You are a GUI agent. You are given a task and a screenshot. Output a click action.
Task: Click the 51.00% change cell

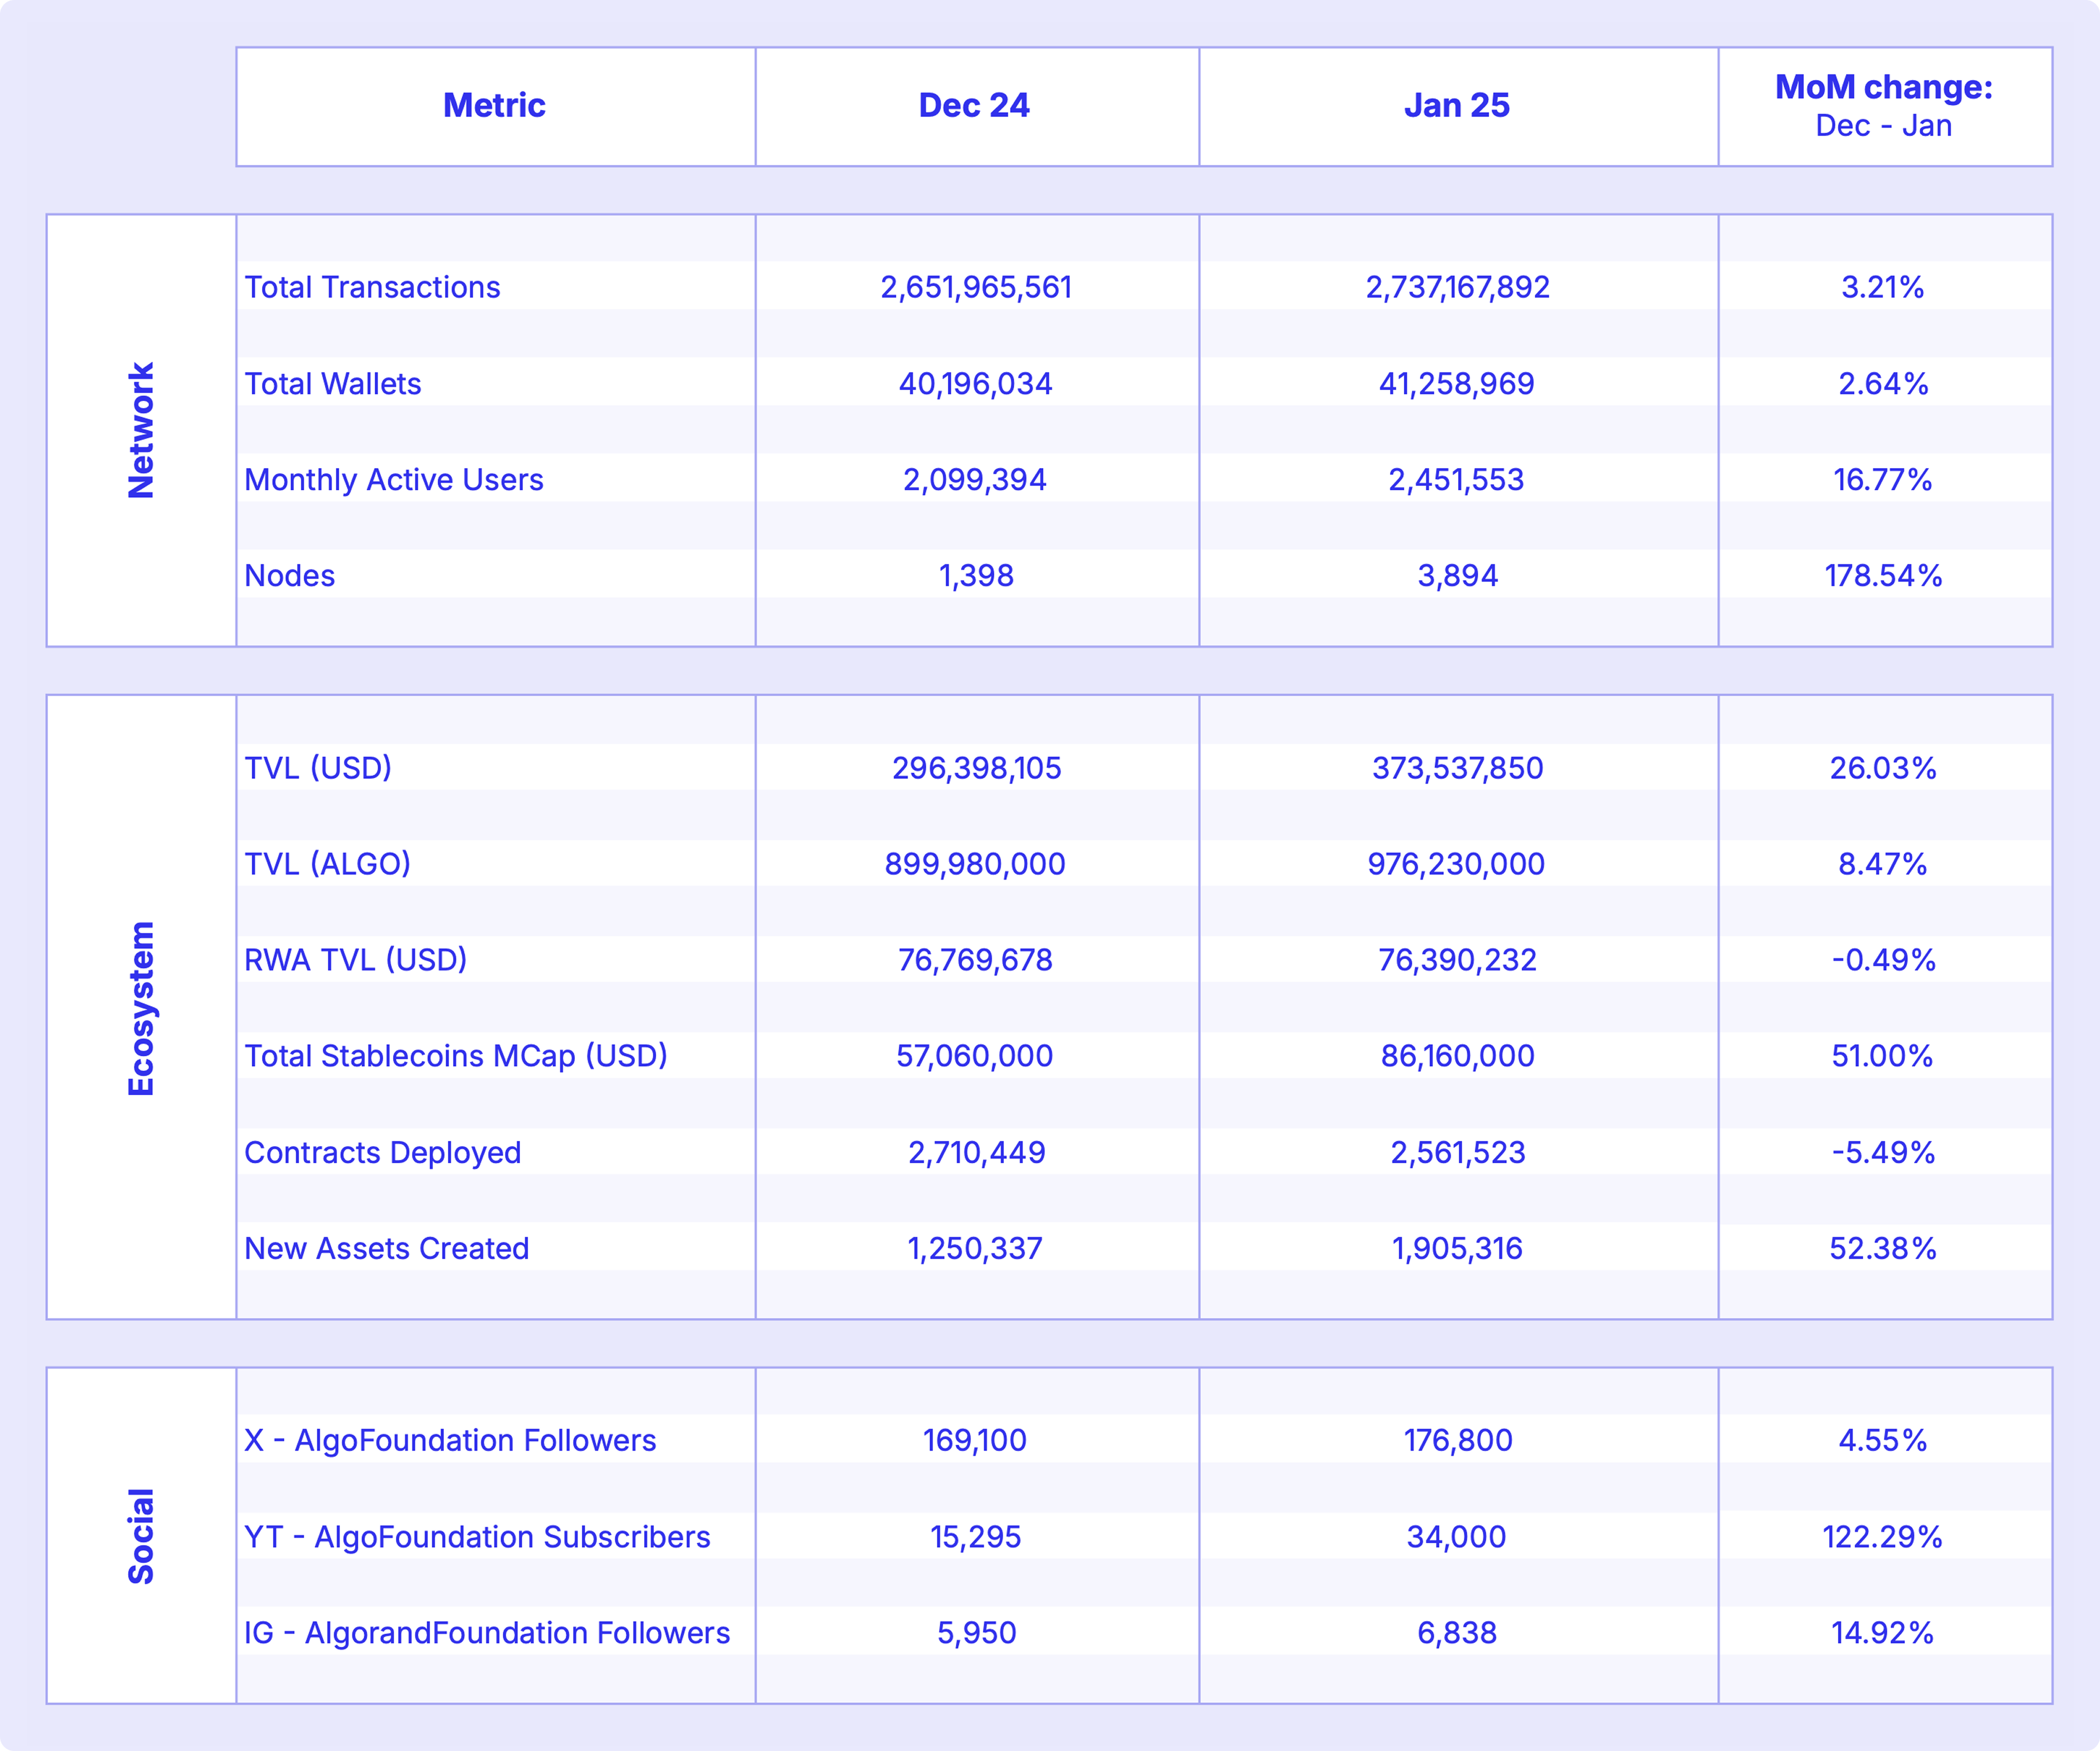pos(1883,1056)
